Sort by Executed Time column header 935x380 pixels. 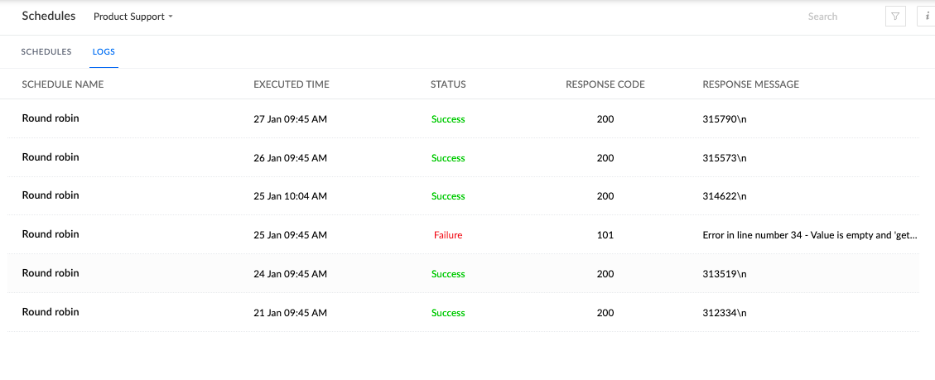coord(291,84)
